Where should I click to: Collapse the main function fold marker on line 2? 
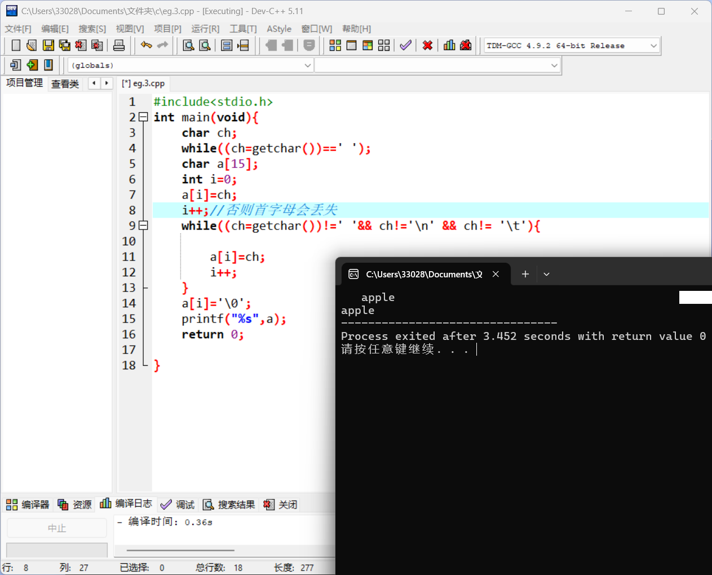click(x=143, y=117)
